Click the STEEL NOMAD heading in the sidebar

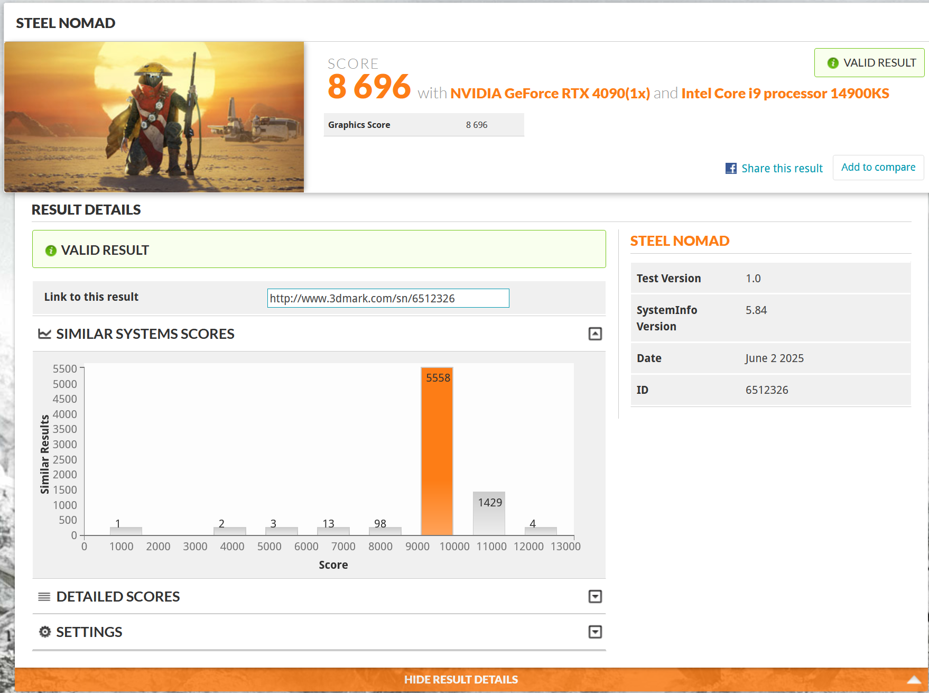[x=679, y=241]
